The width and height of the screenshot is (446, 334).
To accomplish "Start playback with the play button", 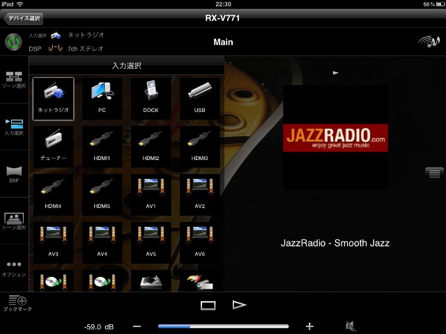I will pos(239,305).
